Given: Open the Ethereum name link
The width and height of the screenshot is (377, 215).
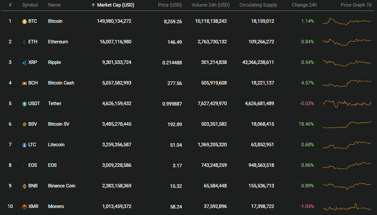Looking at the screenshot, I should pyautogui.click(x=58, y=42).
